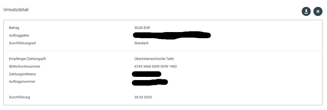The height and width of the screenshot is (110, 327).
Task: Click the execution date 28.03.2025
Action: [x=143, y=97]
